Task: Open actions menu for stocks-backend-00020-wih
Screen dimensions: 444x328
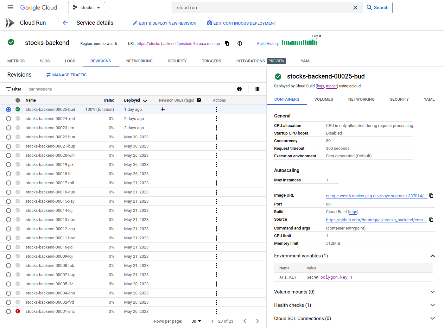Action: [217, 155]
